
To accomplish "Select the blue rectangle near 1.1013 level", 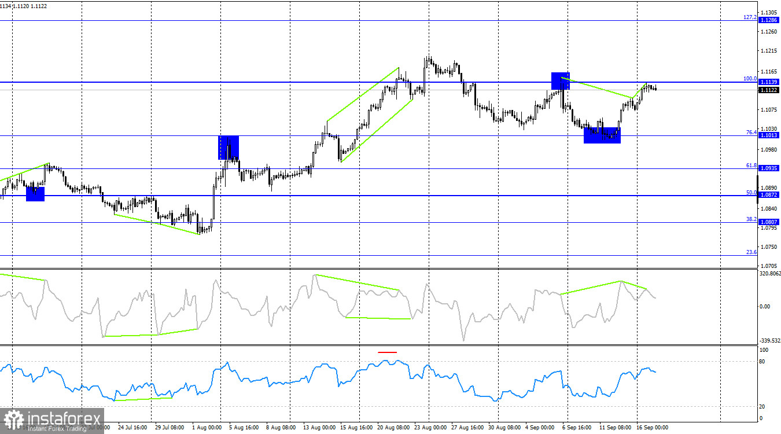I will [602, 135].
